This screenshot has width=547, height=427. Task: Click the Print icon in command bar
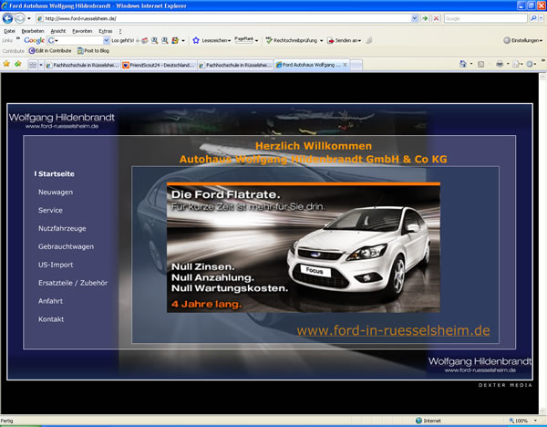(x=500, y=65)
